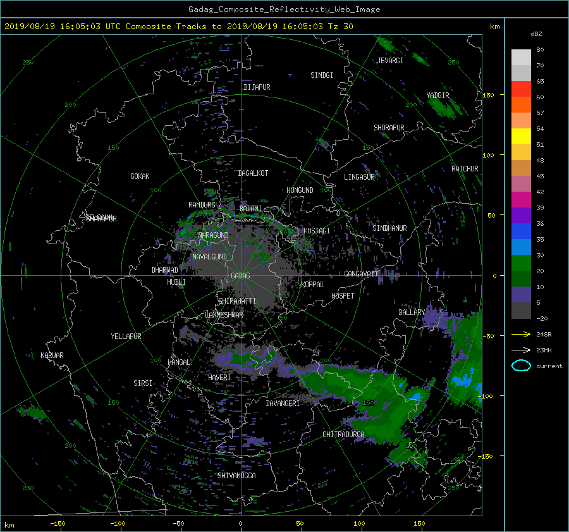This screenshot has width=569, height=532.
Task: Click the HANGAL city label
Action: (178, 362)
